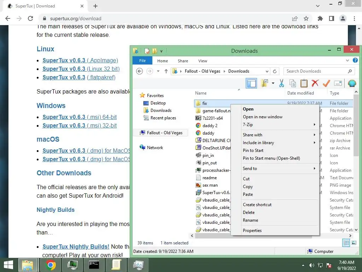Click the Chrome address bar URL
Viewport: 362px width, 272px height.
[76, 18]
